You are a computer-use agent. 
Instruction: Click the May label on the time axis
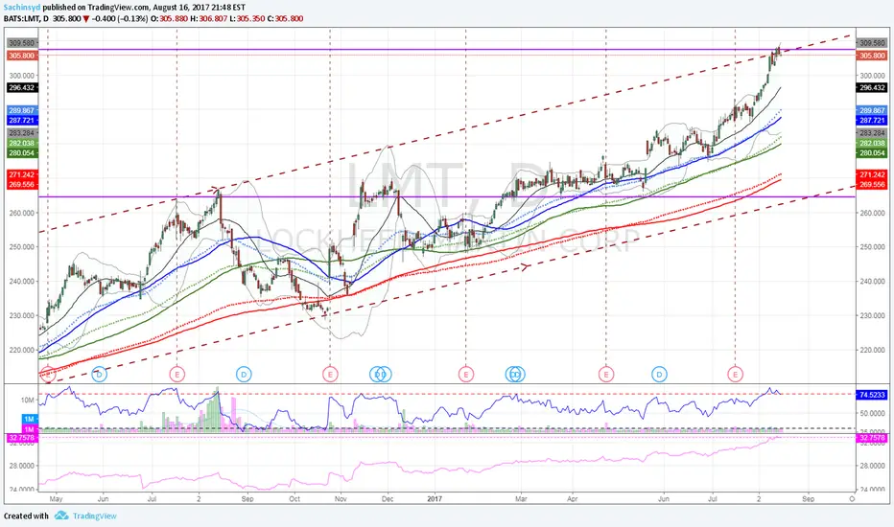tap(56, 498)
